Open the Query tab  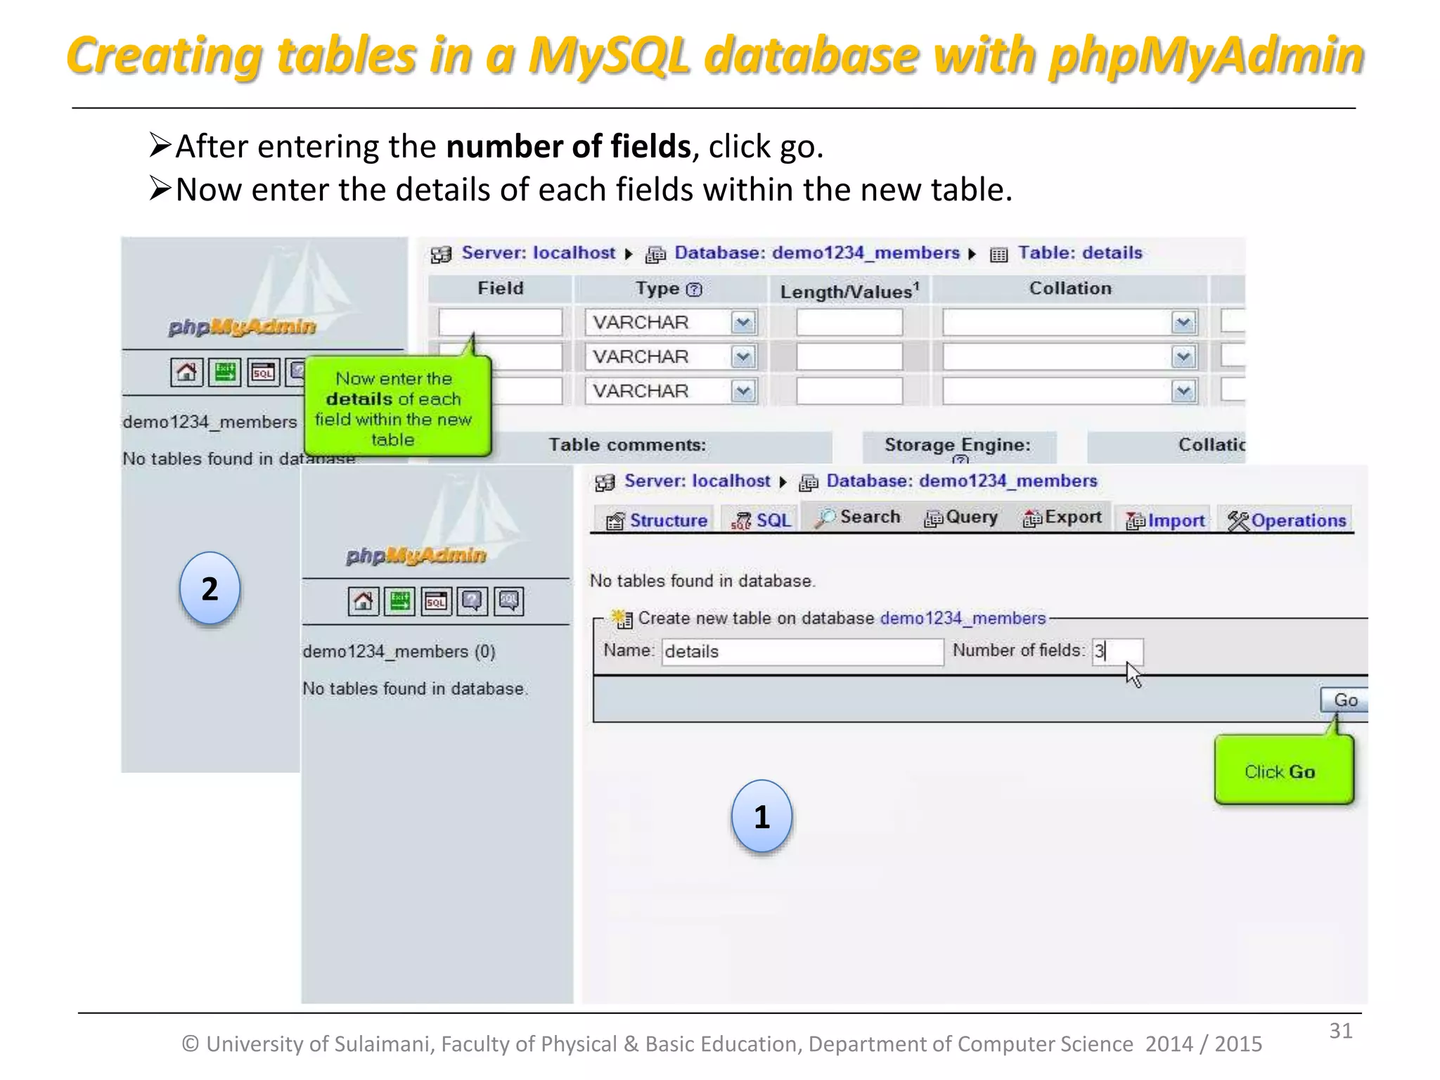click(x=962, y=517)
